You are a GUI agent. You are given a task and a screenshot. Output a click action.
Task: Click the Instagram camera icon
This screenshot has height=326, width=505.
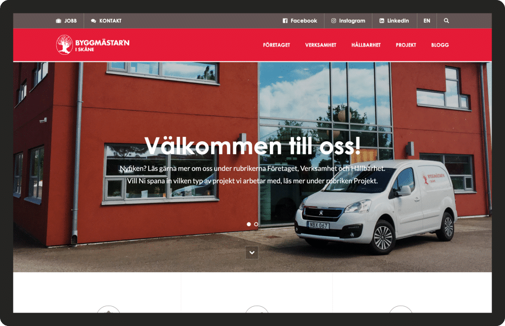click(x=334, y=21)
